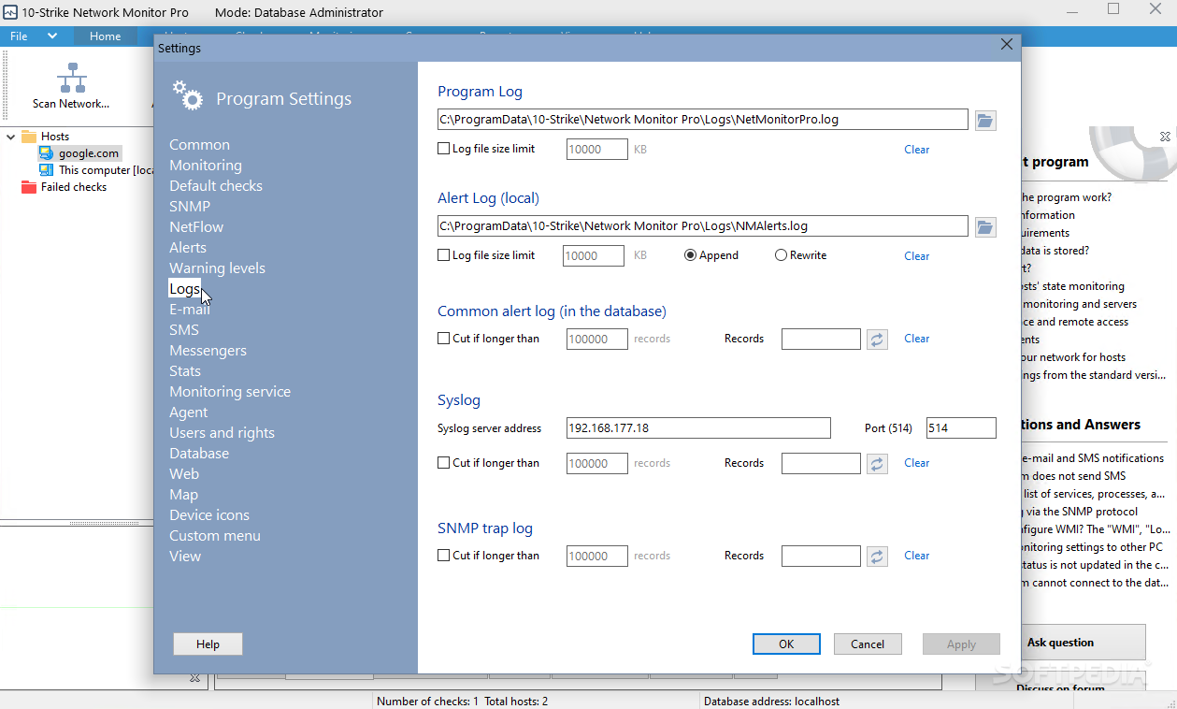Edit the Alert Log file path field
Screen dimensions: 1177x709
(x=703, y=226)
